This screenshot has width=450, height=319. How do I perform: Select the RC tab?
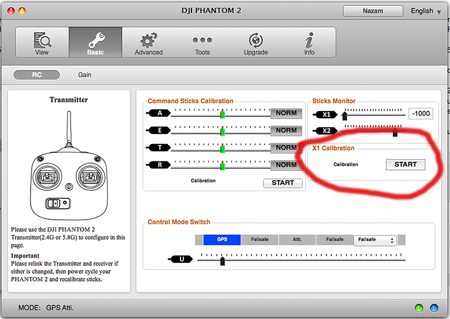click(36, 75)
